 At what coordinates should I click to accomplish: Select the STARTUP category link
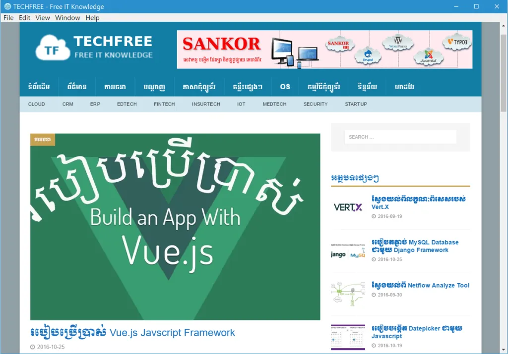pos(356,104)
